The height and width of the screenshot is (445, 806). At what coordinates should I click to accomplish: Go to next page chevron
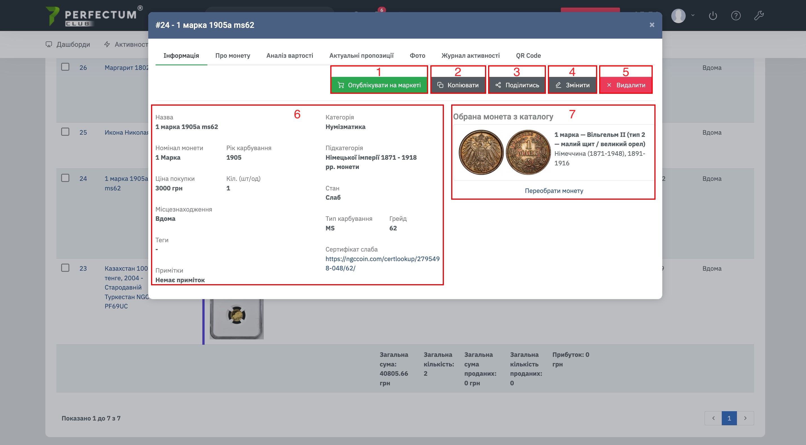tap(745, 418)
